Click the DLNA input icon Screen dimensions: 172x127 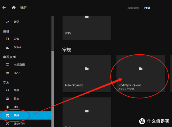(7, 47)
